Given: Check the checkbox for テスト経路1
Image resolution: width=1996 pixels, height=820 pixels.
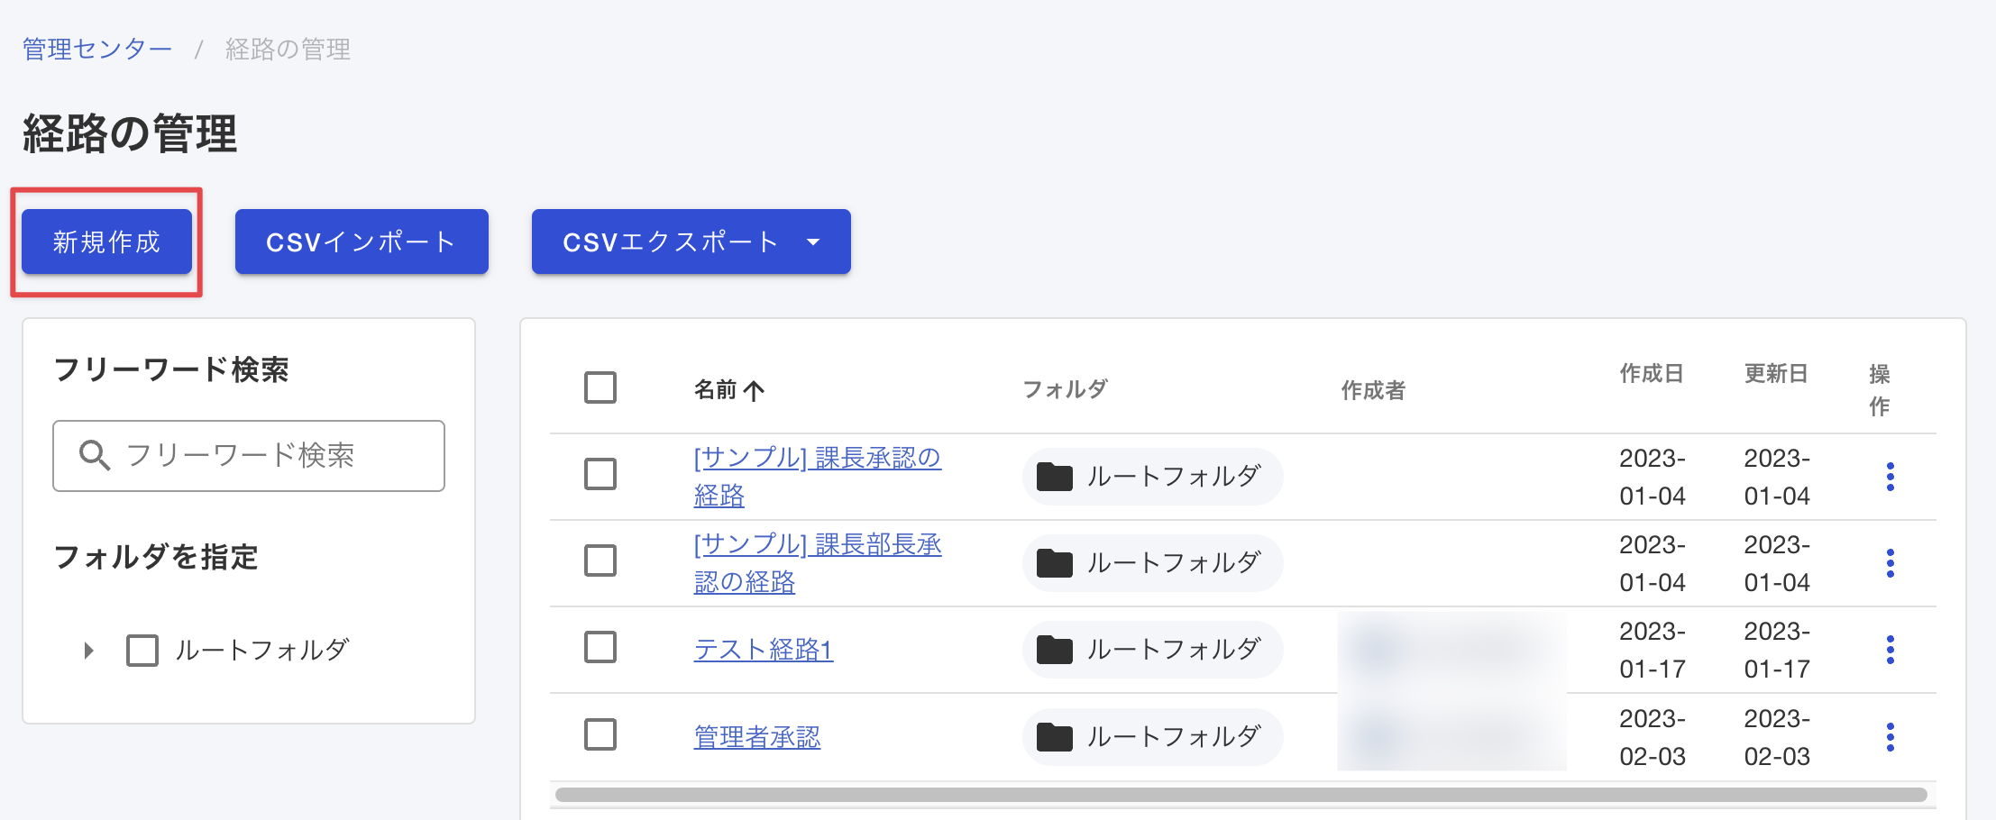Looking at the screenshot, I should pos(600,647).
